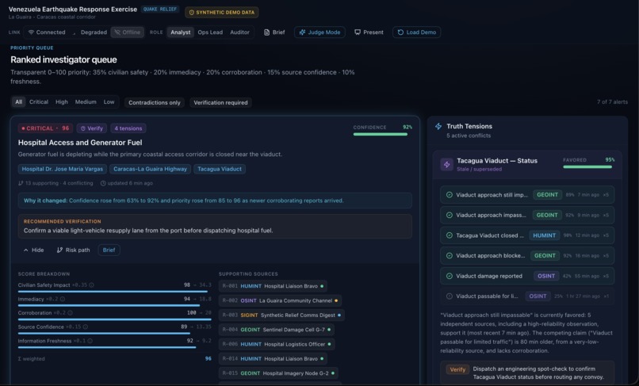Select the Degraded link state
The width and height of the screenshot is (639, 386).
90,32
